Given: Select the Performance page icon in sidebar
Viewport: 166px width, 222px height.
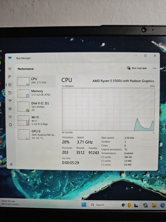Looking at the screenshot, I should 10,85.
